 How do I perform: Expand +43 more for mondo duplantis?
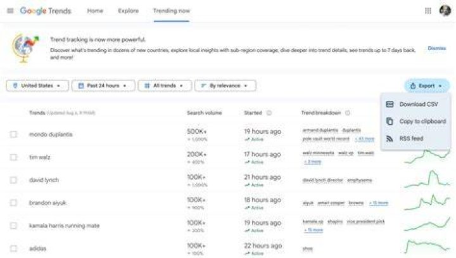364,139
